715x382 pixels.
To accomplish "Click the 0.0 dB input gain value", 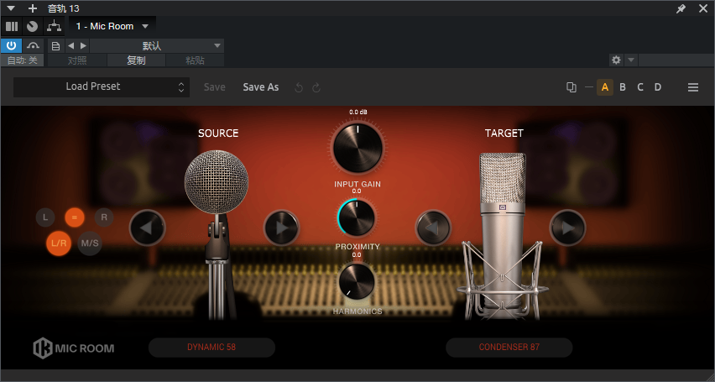I will (358, 112).
